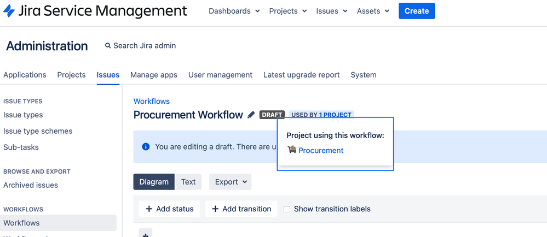Viewport: 547px width, 237px height.
Task: Switch to Text view mode
Action: [188, 182]
